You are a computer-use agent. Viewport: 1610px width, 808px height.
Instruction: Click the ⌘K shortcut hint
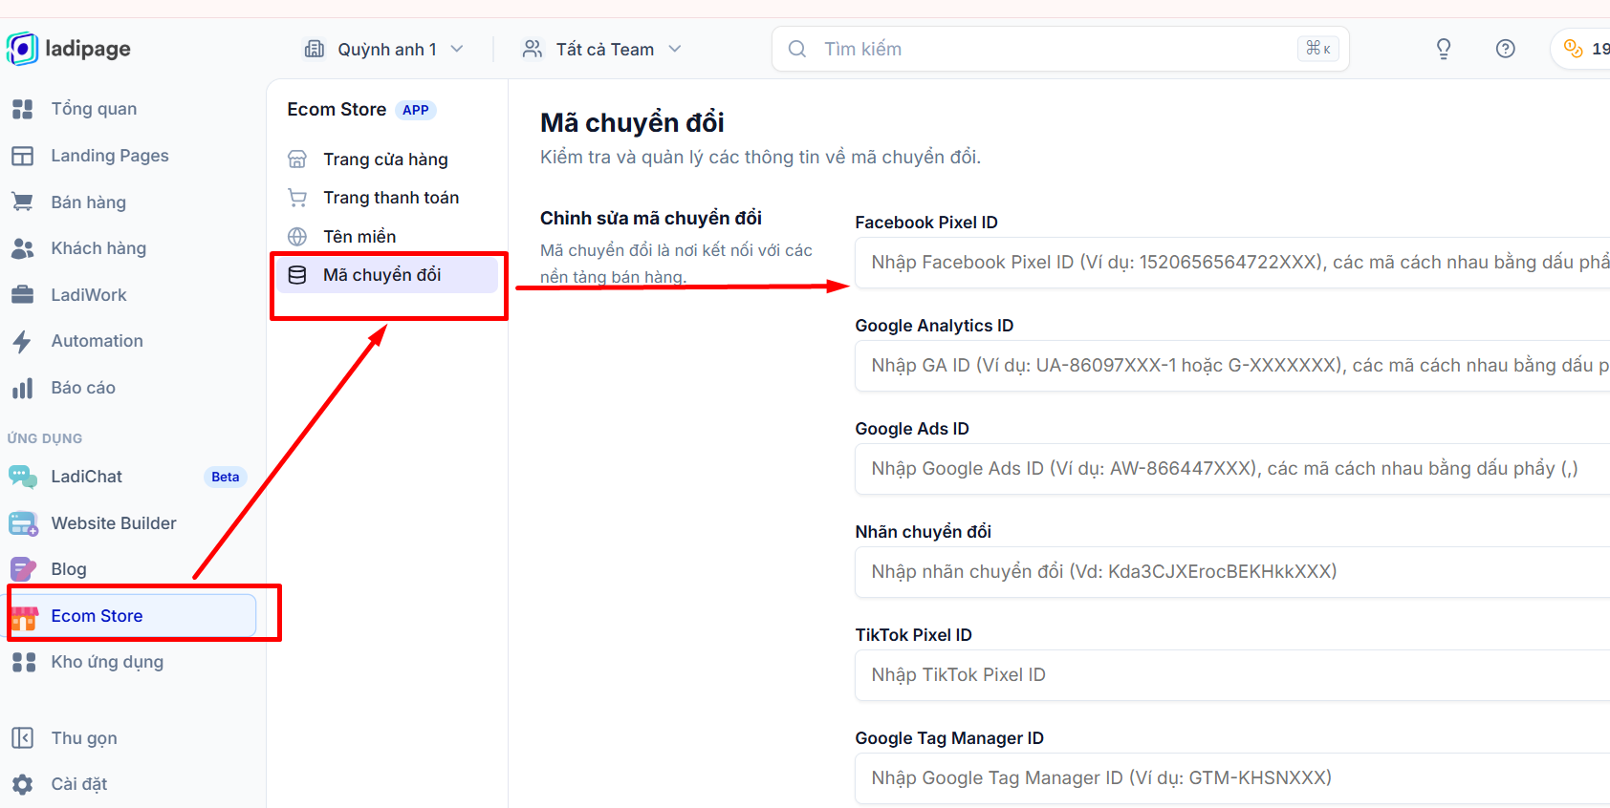[1318, 49]
